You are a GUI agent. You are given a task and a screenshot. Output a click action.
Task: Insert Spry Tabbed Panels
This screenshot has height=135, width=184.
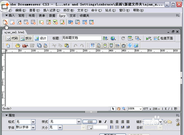77,22
